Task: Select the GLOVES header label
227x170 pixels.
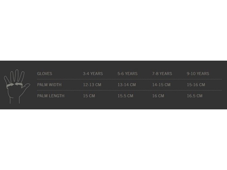Action: click(45, 74)
